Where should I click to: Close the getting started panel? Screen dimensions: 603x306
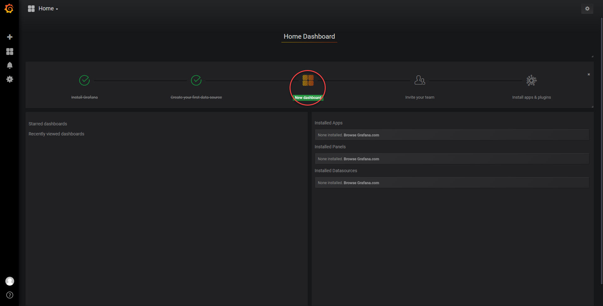(589, 74)
